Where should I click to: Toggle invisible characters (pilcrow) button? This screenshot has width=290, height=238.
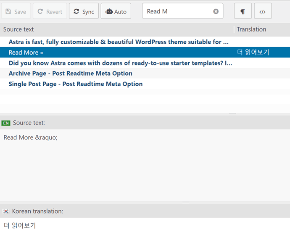[x=243, y=11]
